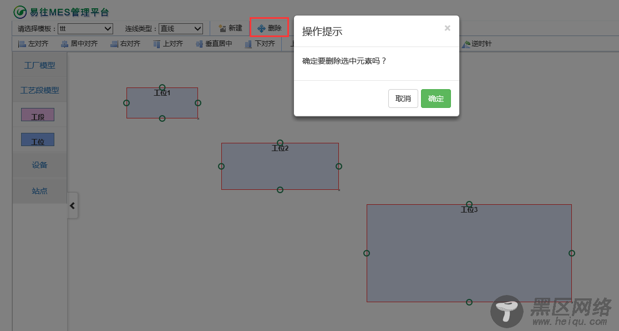Click the 删除 toolbar button
The width and height of the screenshot is (619, 331).
point(269,28)
